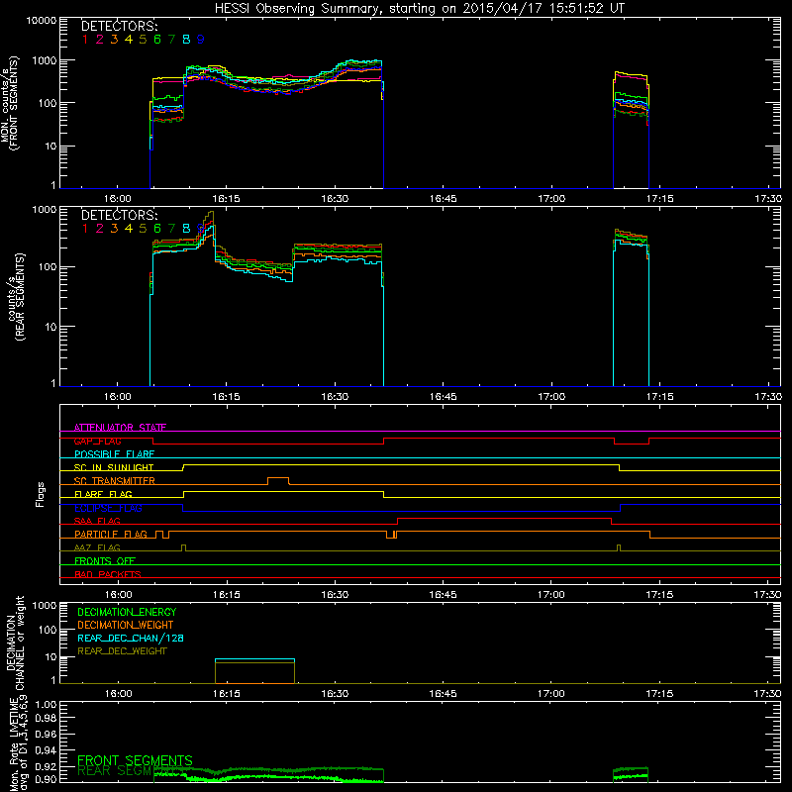
Task: Click the POSSIBLE_FLARE flag label
Action: tap(114, 454)
